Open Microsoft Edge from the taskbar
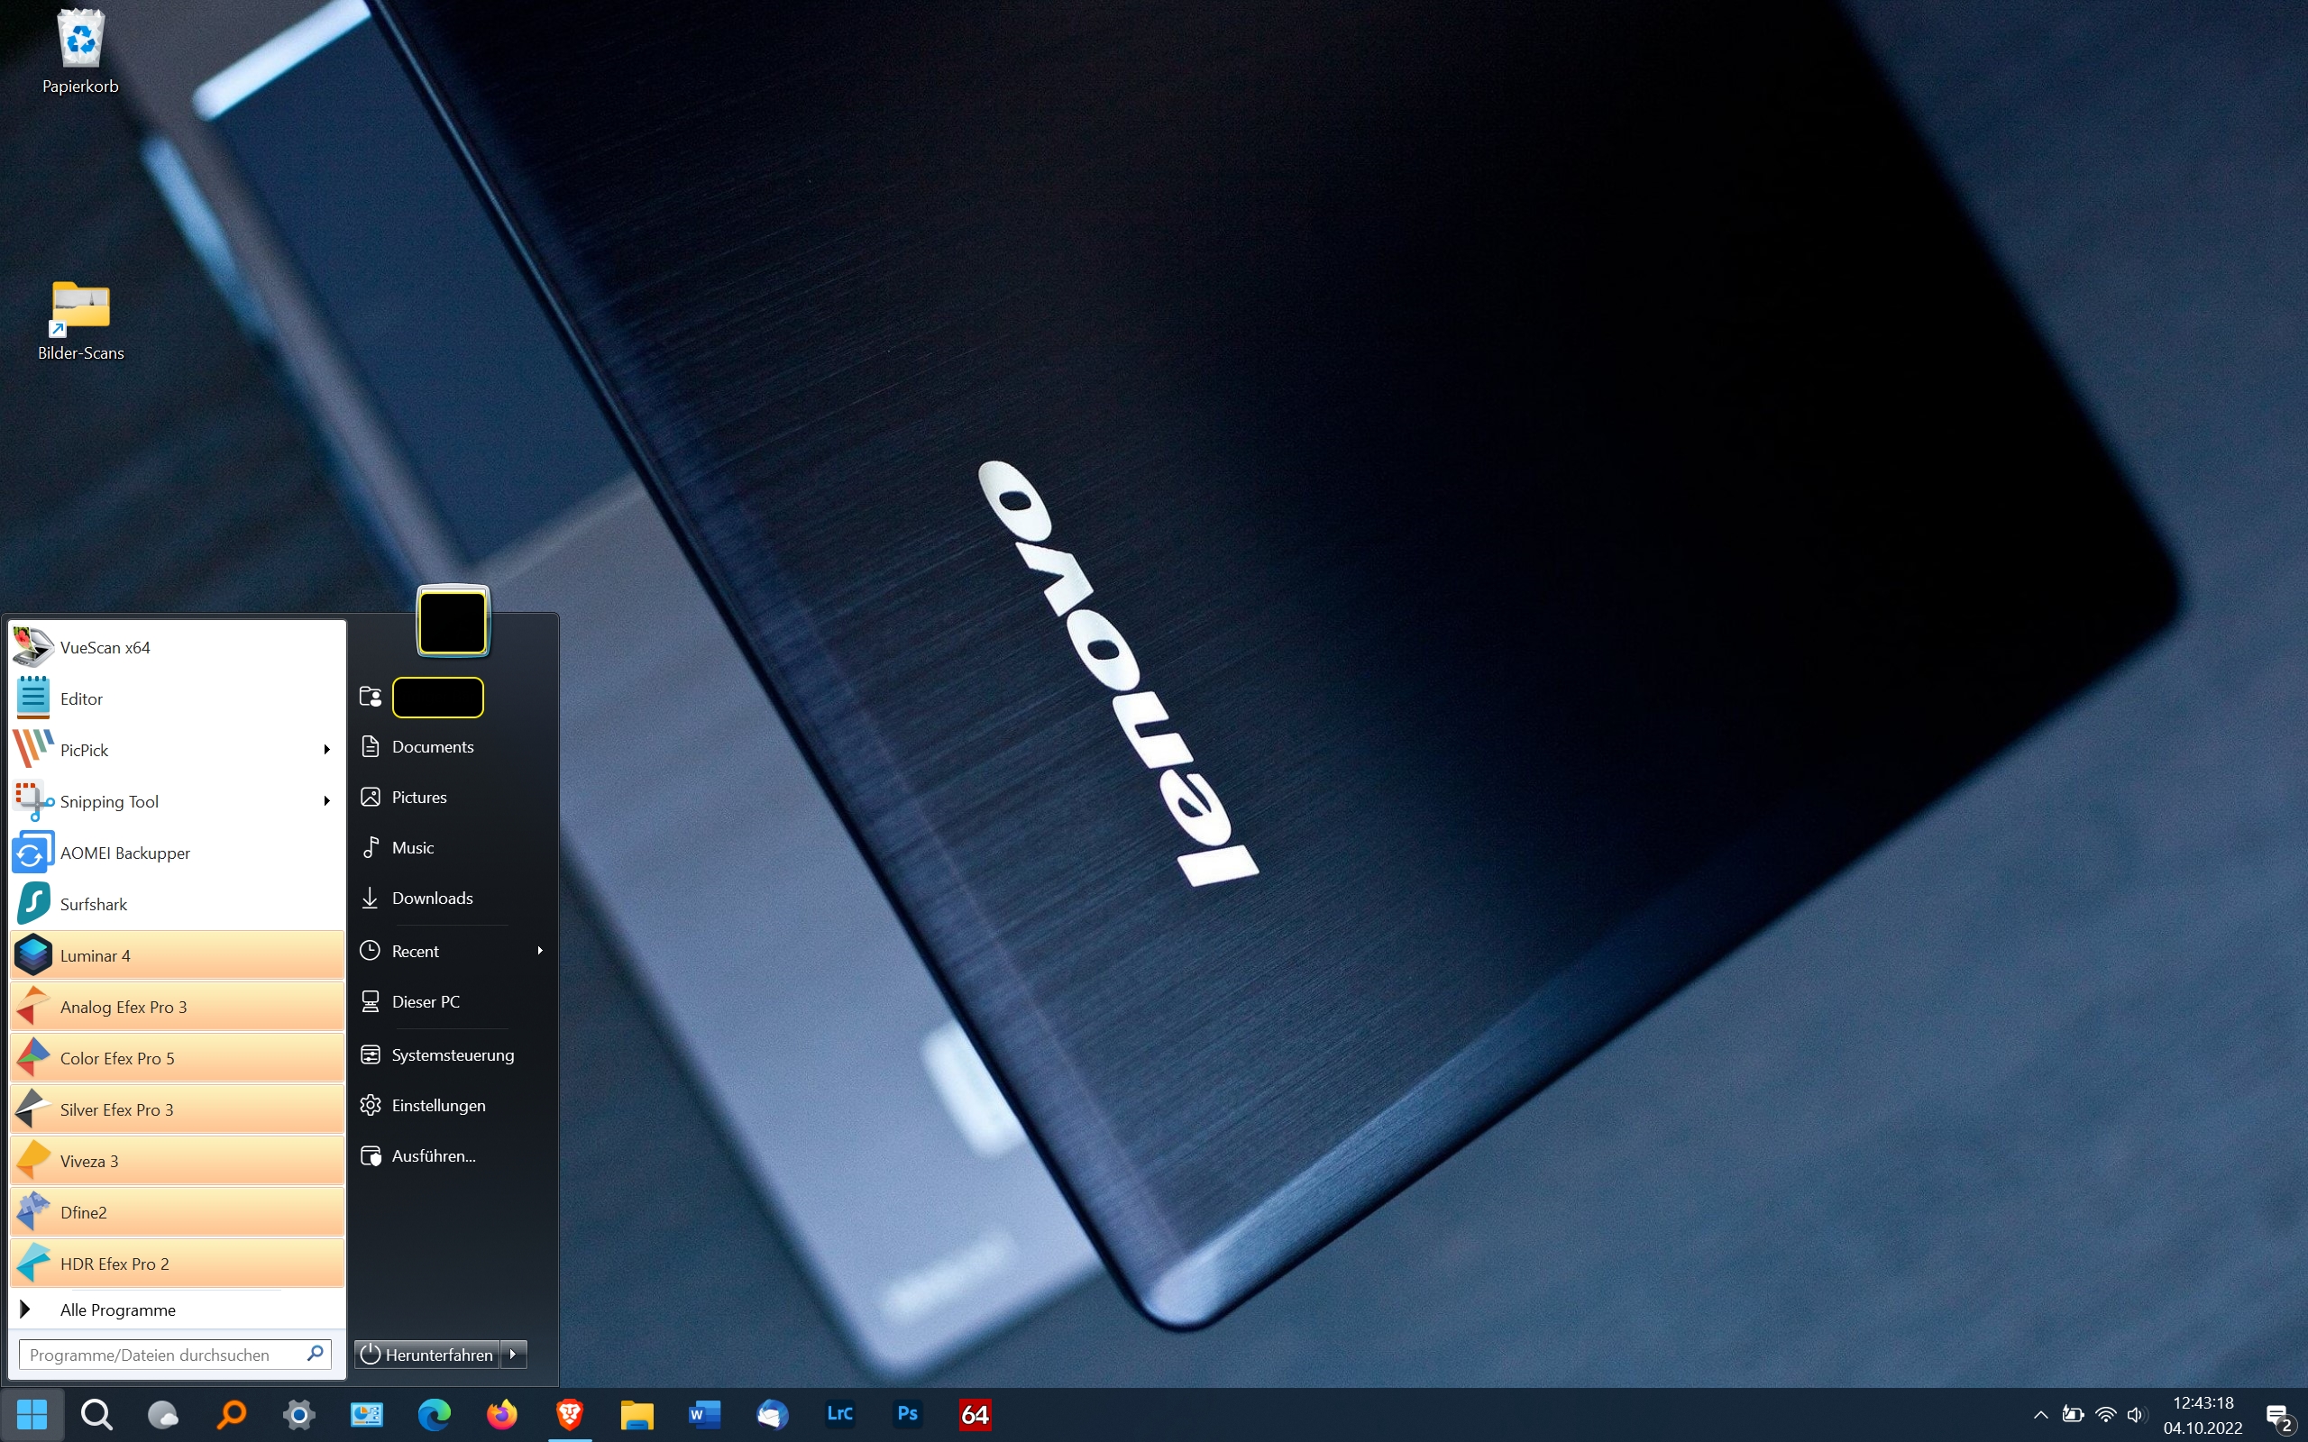2308x1442 pixels. coord(434,1413)
